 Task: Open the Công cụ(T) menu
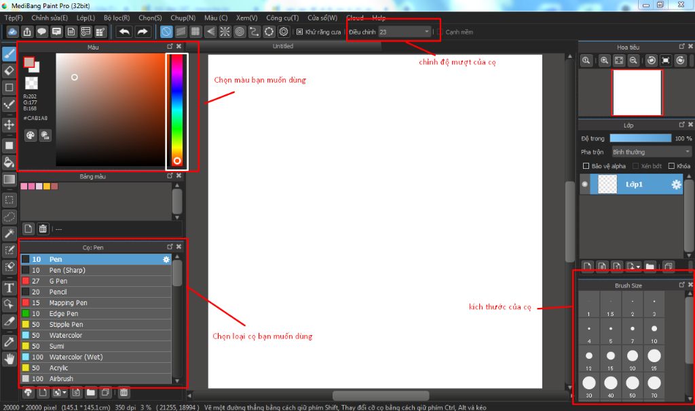pos(282,18)
